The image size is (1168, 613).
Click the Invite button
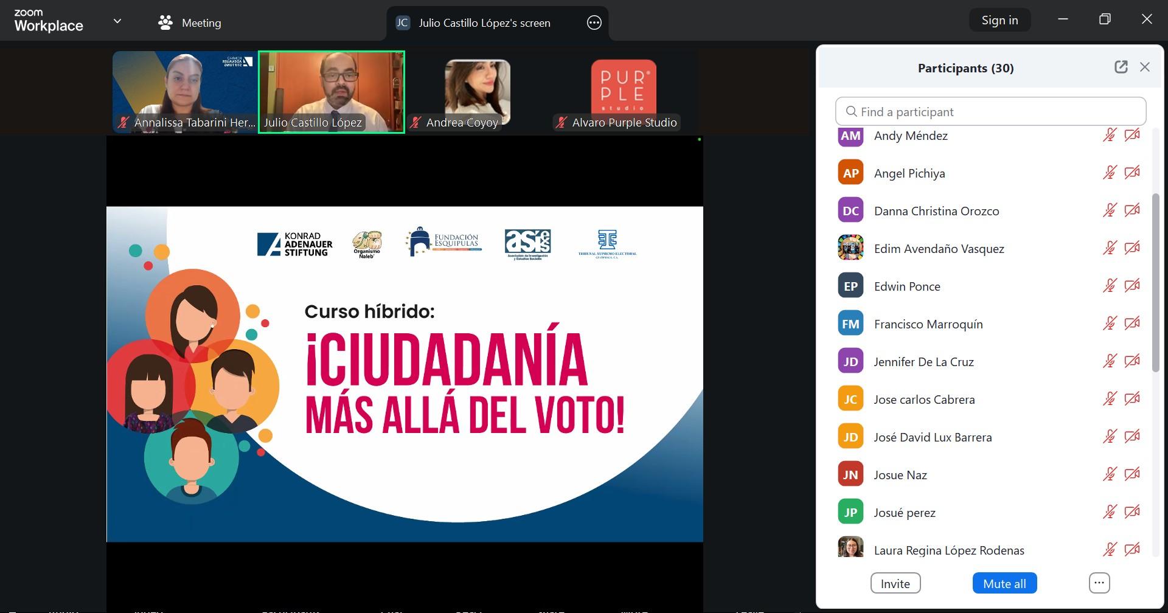click(x=895, y=583)
